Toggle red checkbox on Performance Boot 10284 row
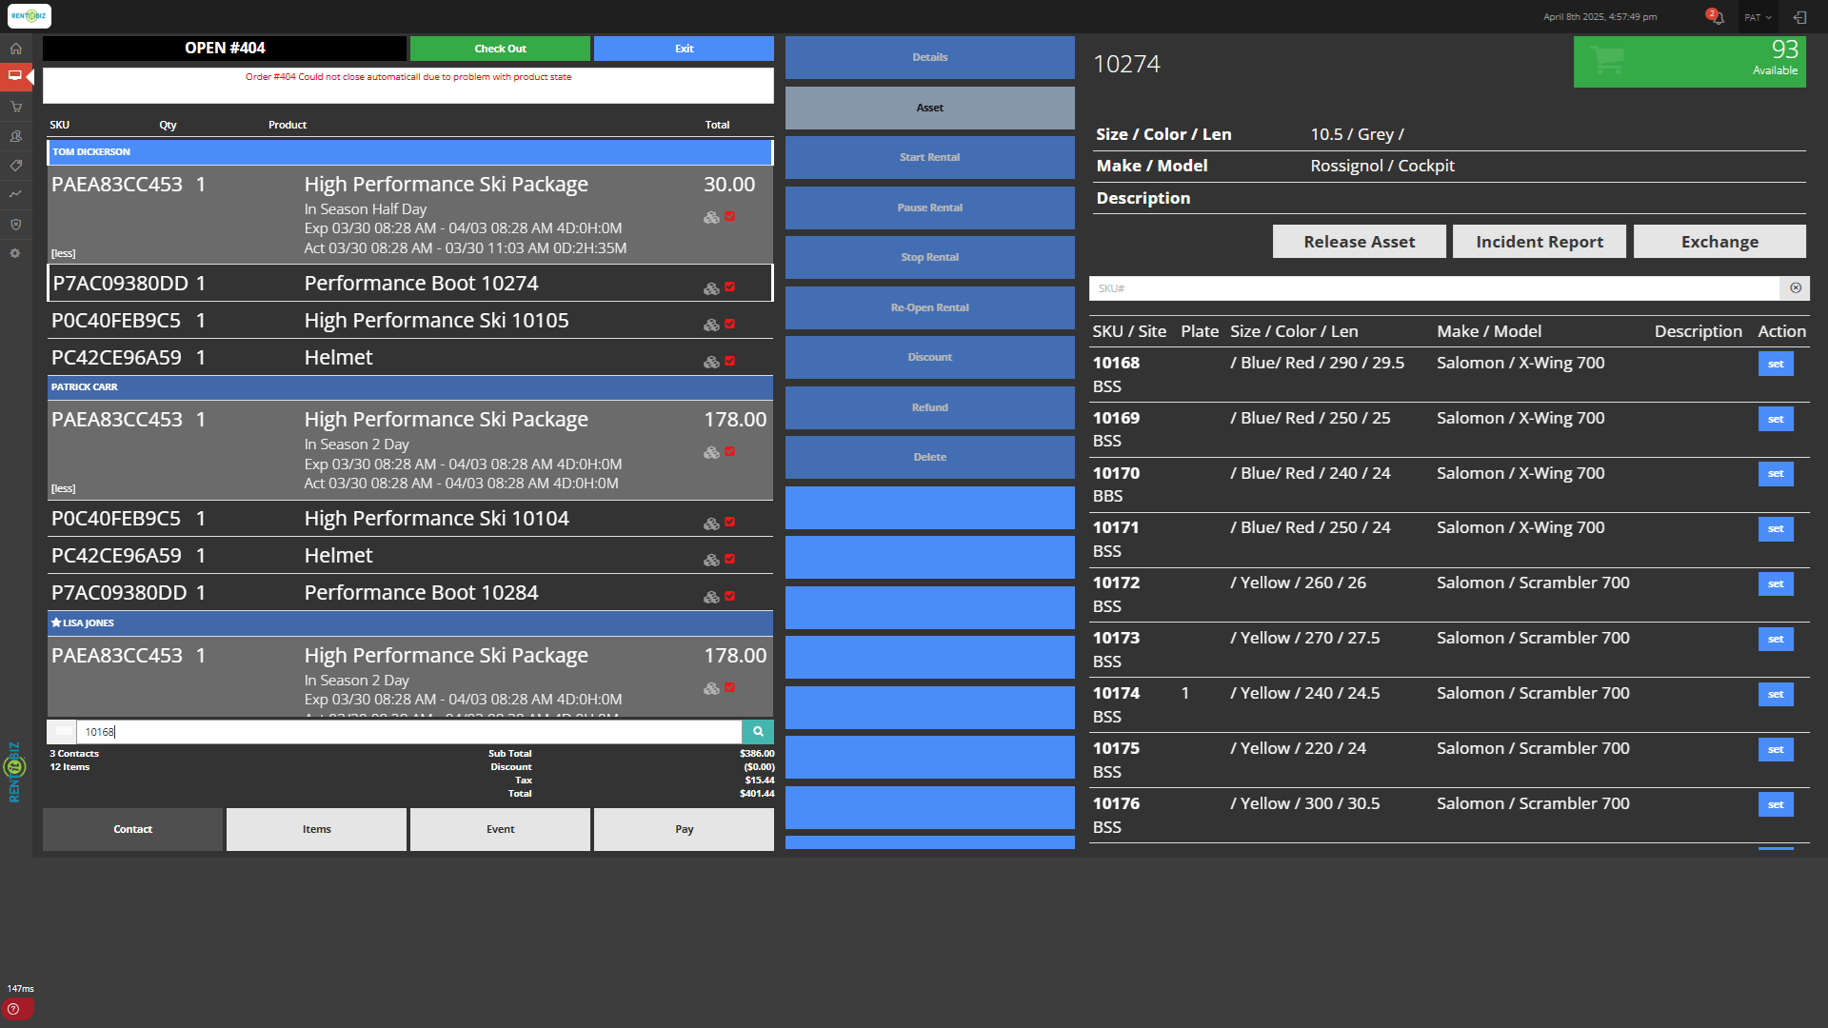The height and width of the screenshot is (1028, 1828). pyautogui.click(x=730, y=596)
